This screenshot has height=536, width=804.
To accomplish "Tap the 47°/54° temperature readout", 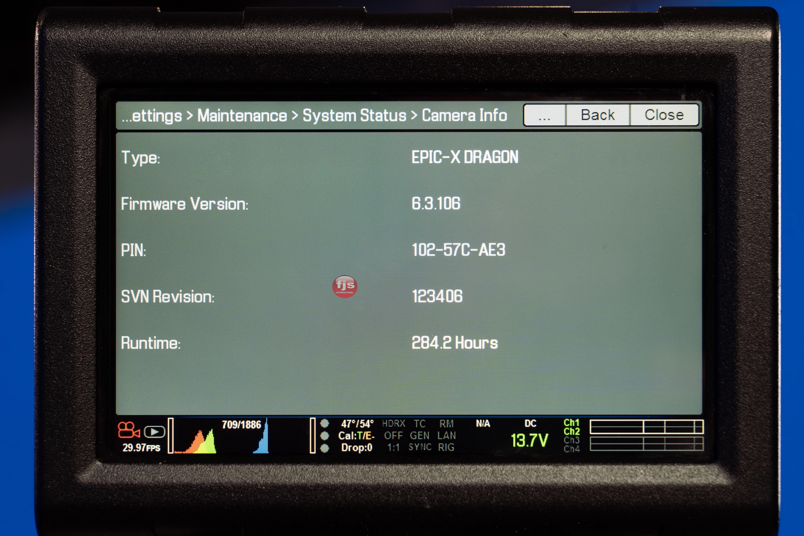I will click(357, 424).
